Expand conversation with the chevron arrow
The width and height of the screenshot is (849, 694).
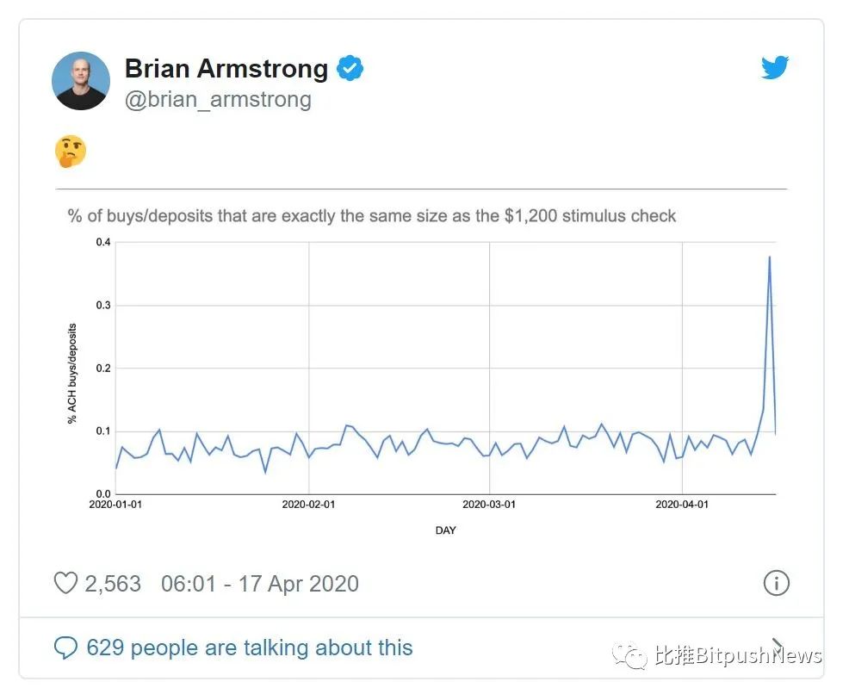[777, 645]
